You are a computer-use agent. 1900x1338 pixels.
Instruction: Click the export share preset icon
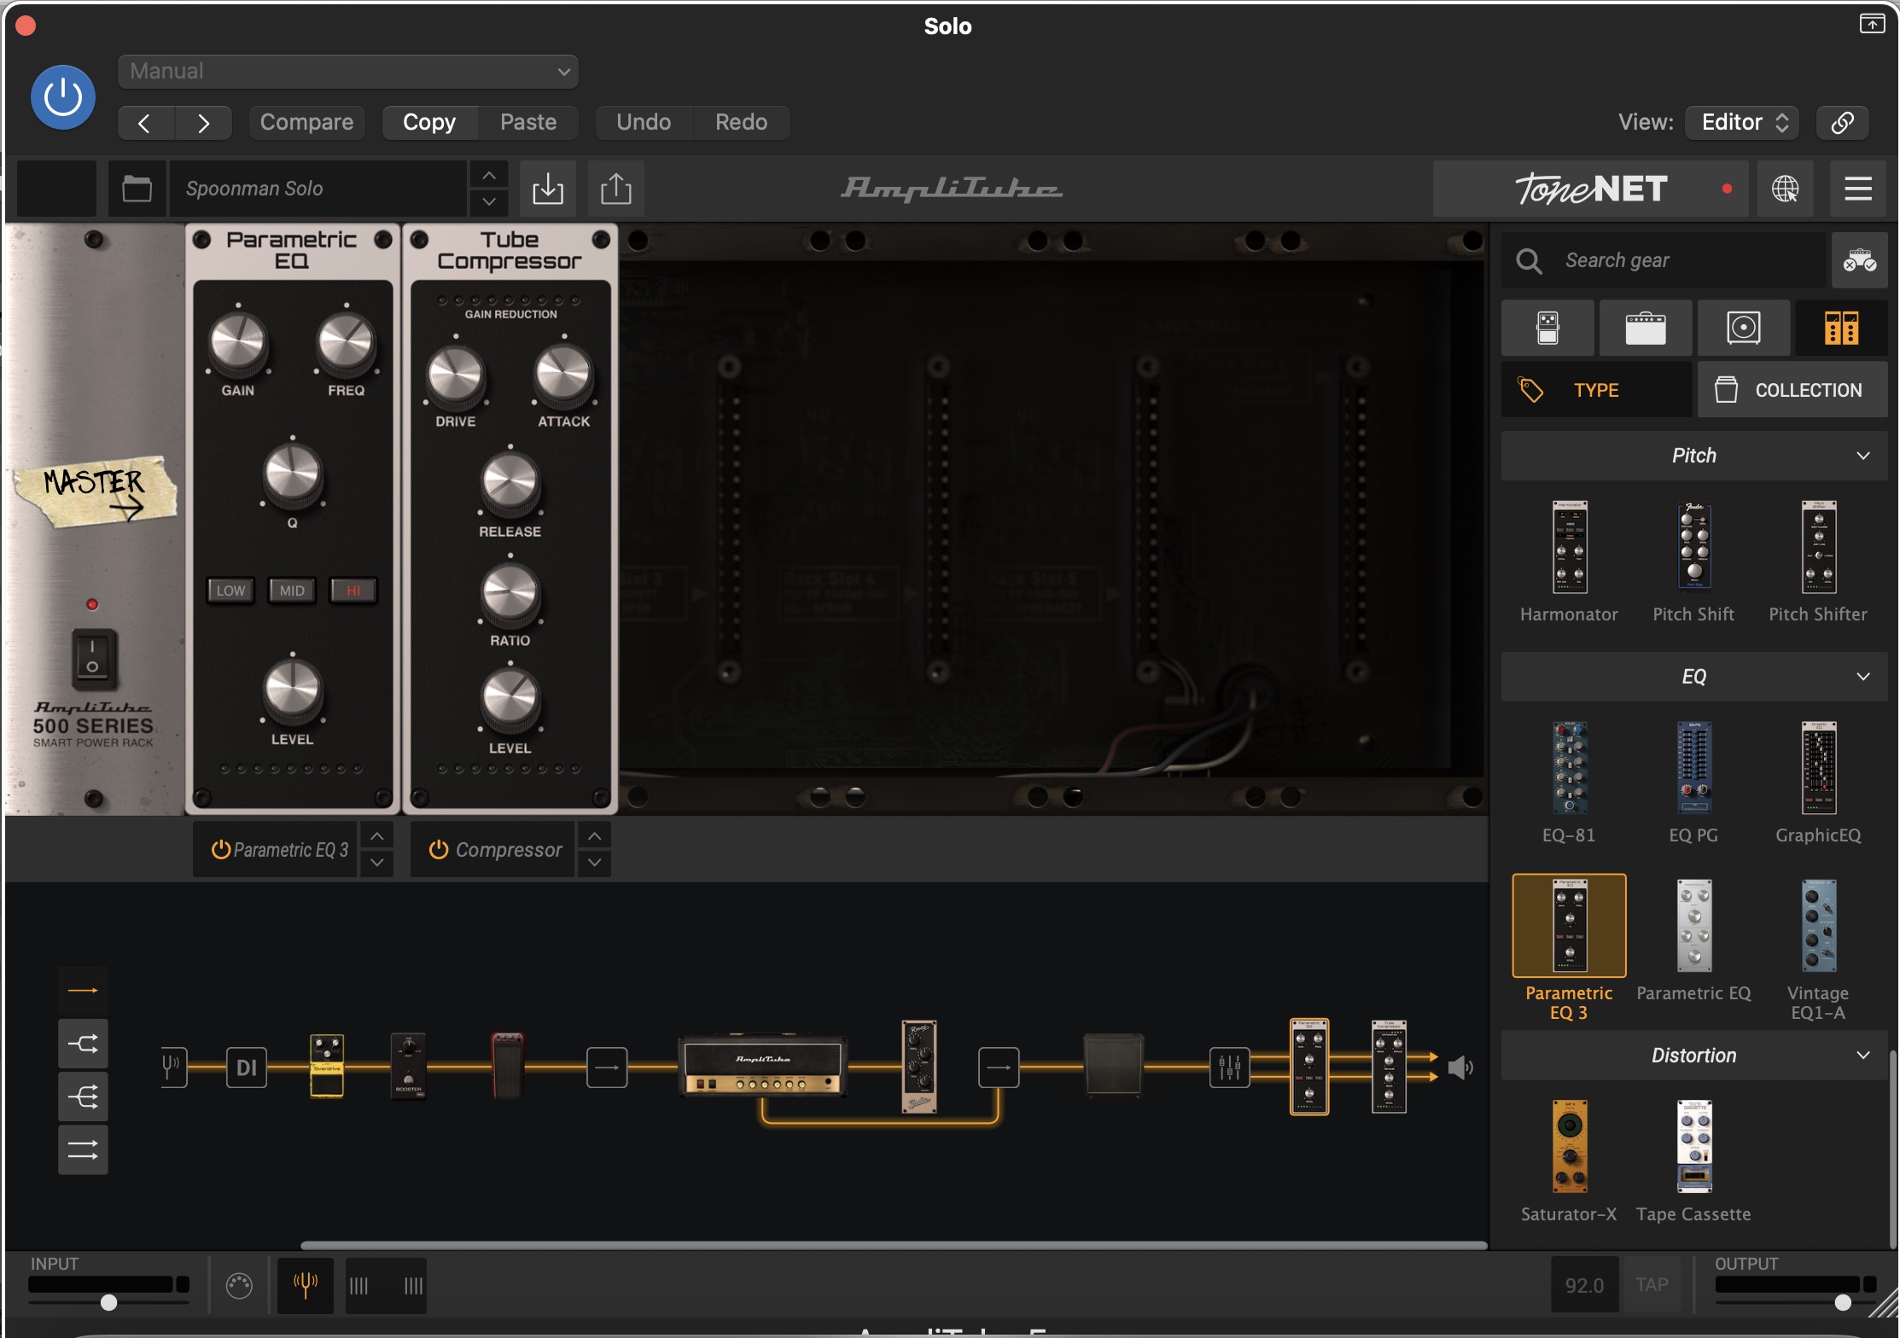[616, 189]
